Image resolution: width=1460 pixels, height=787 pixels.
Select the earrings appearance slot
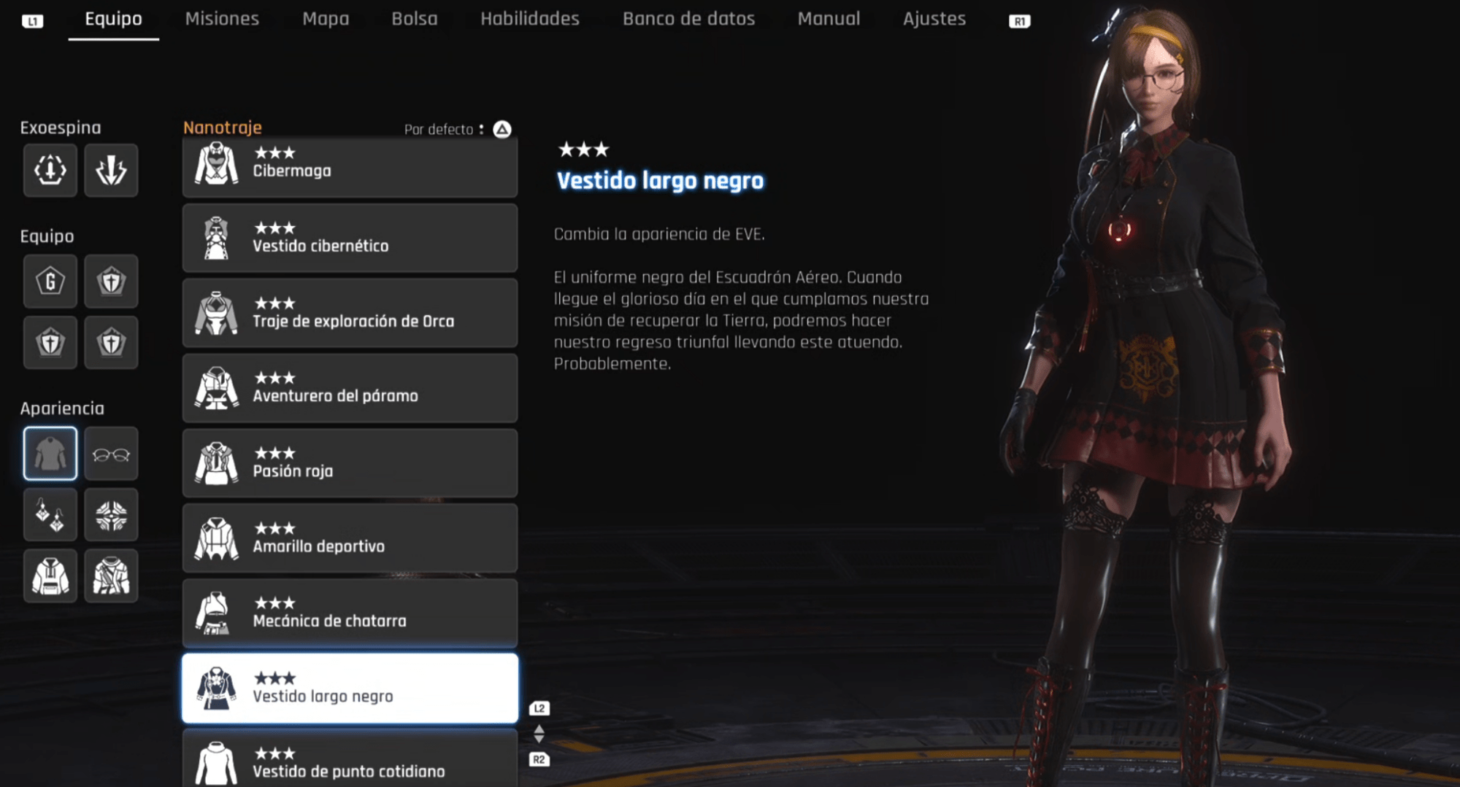pos(50,515)
